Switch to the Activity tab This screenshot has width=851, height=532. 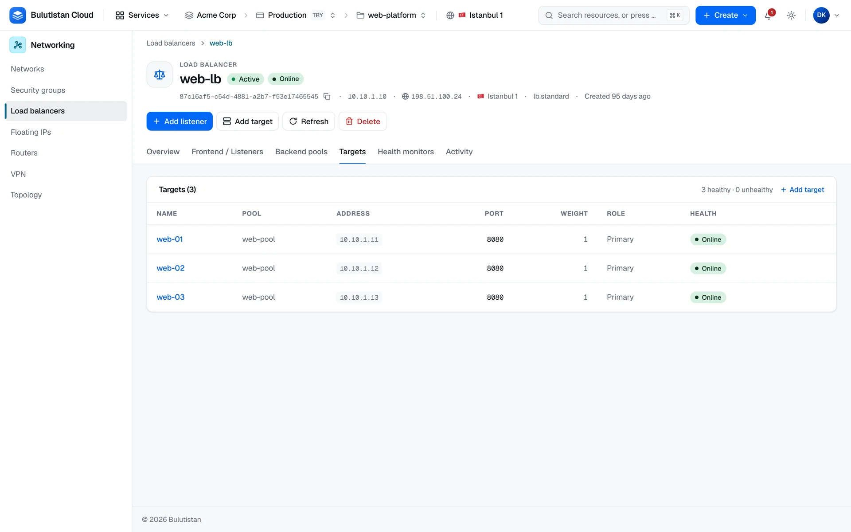[x=459, y=152]
